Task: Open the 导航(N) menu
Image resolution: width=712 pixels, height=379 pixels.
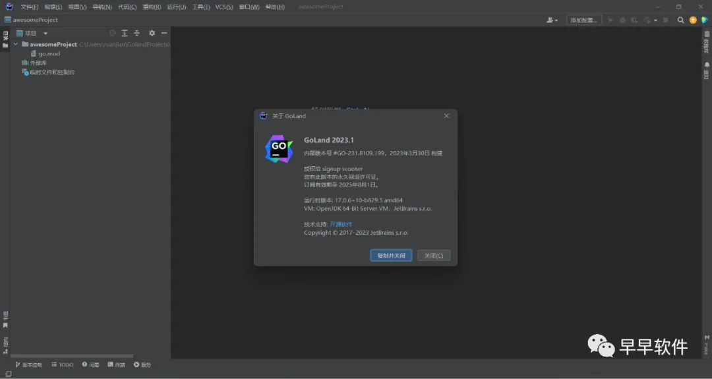Action: [x=102, y=7]
